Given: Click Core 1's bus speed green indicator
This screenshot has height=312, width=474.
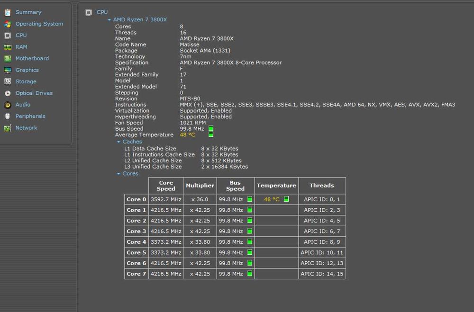Looking at the screenshot, I should 250,210.
